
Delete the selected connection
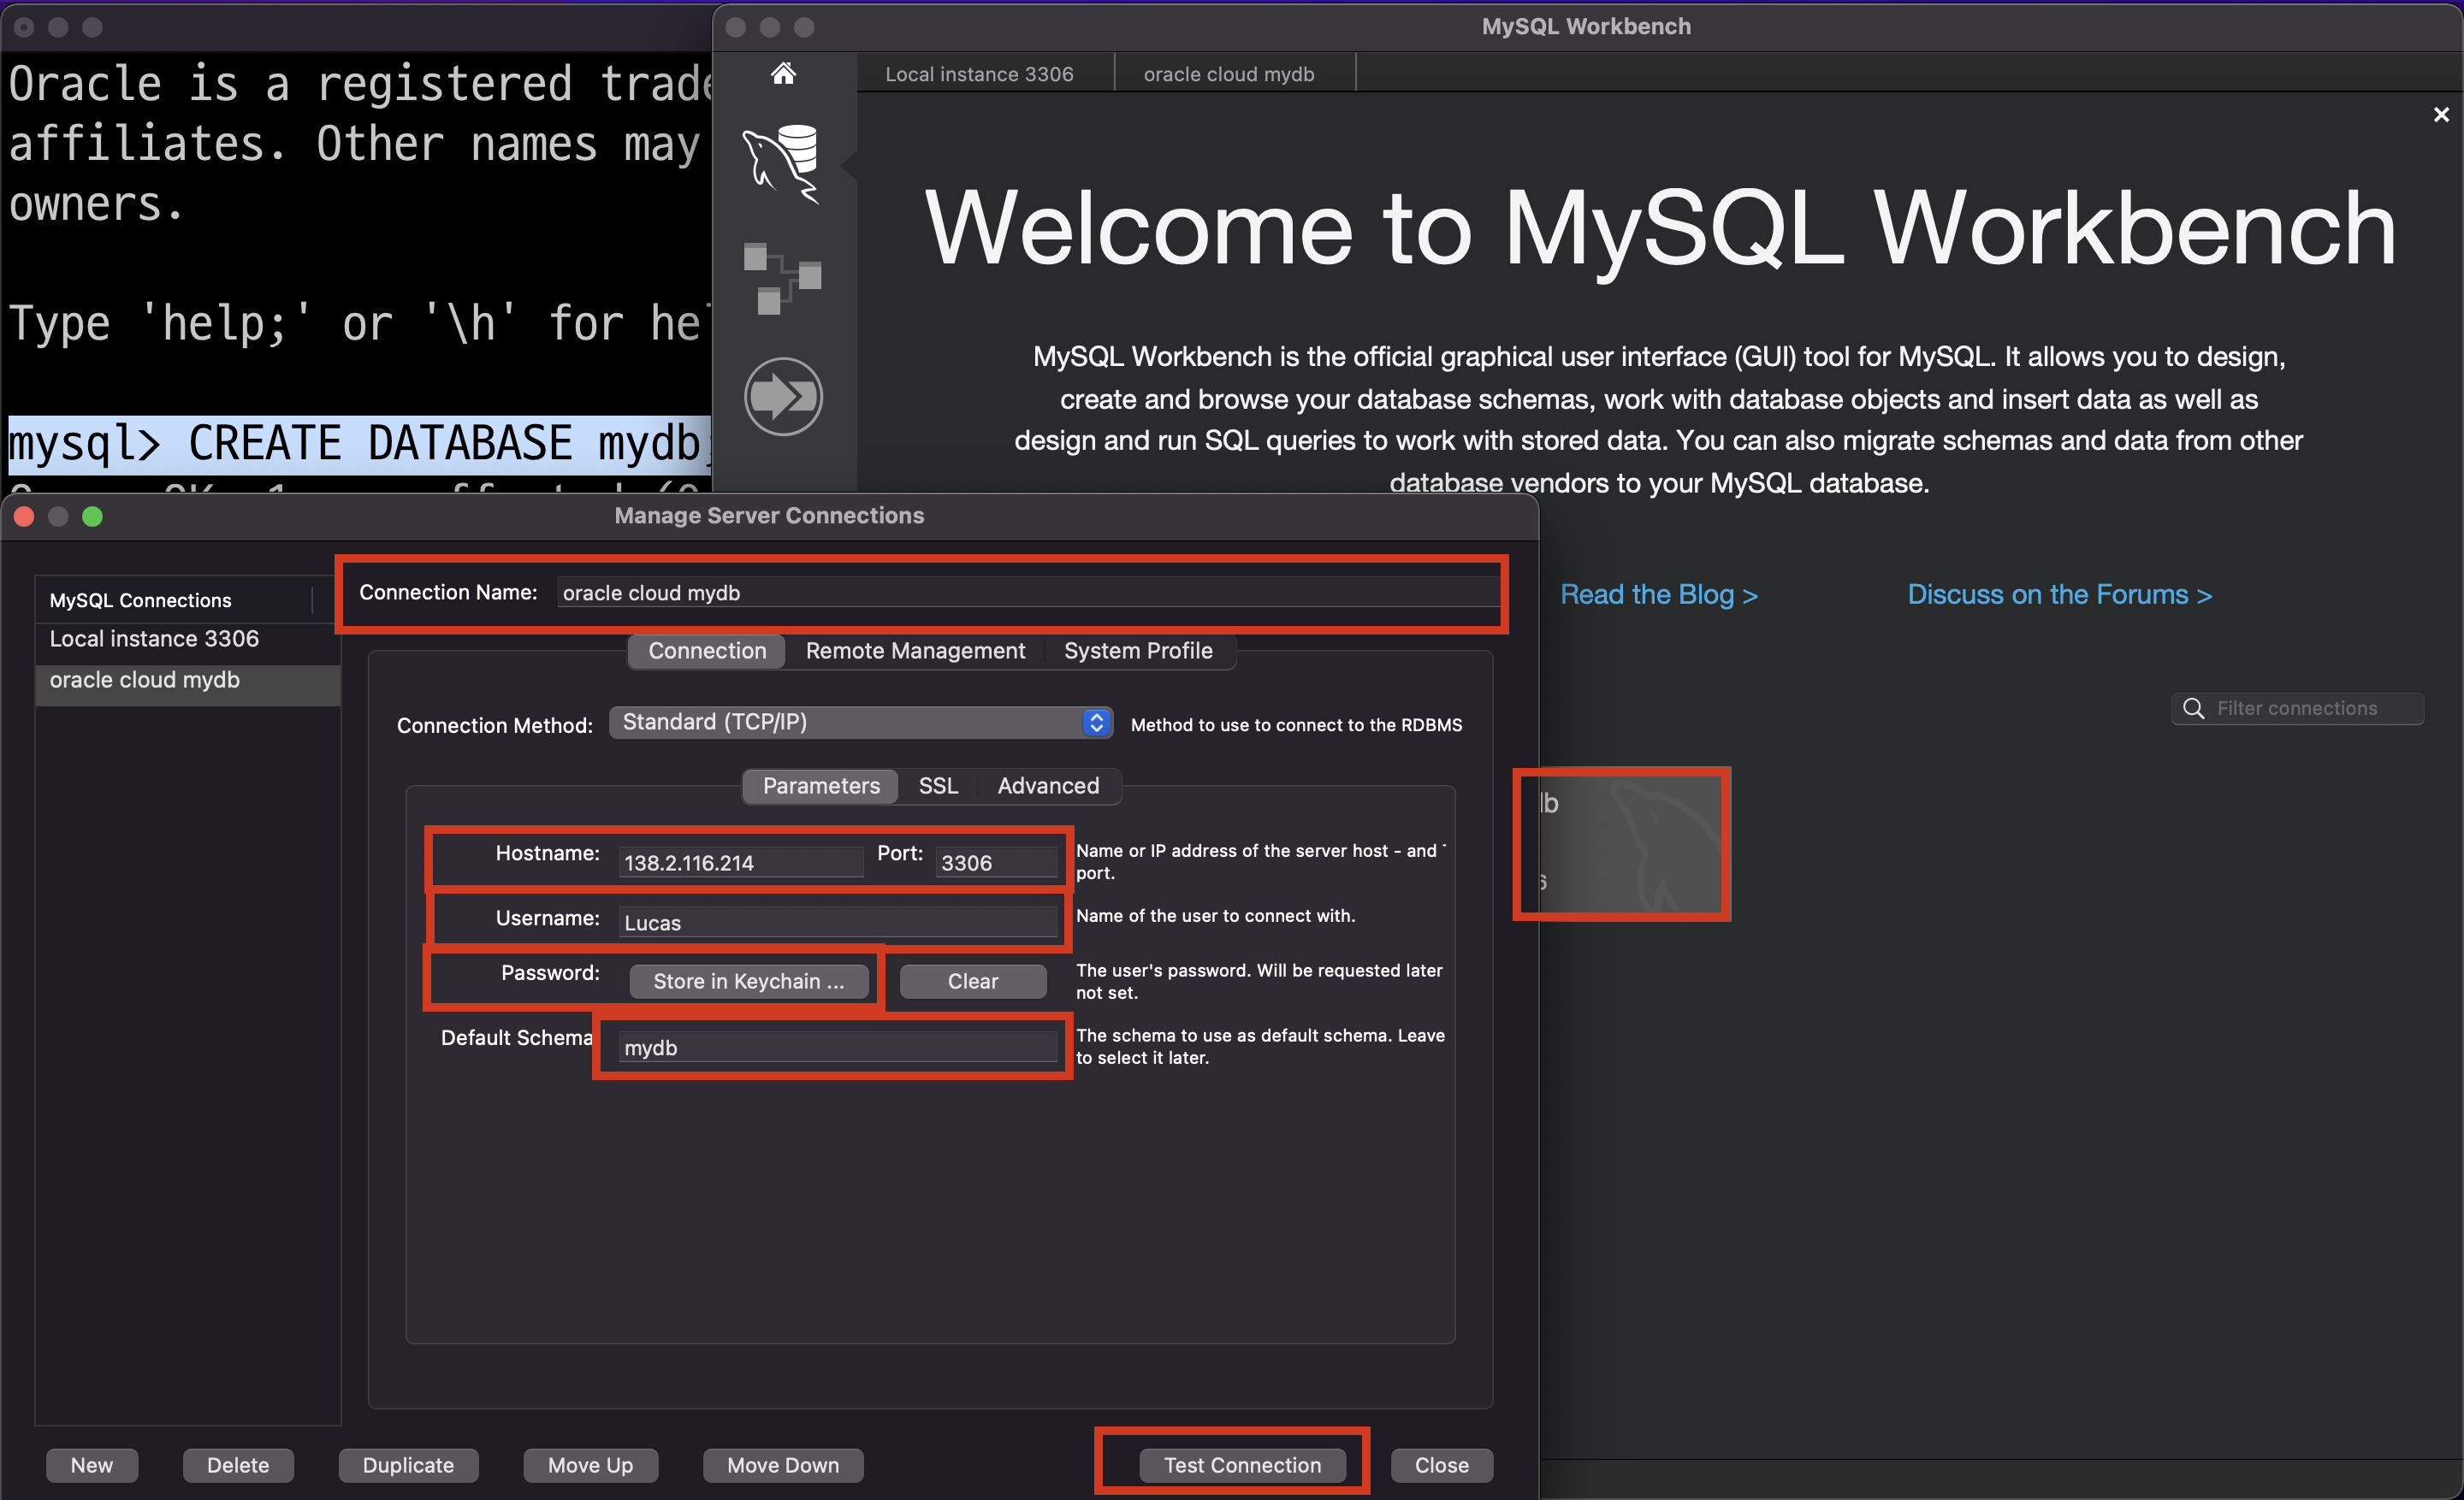[238, 1465]
